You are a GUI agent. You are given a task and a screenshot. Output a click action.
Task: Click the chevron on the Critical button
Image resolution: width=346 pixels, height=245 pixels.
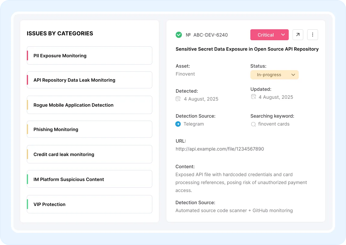283,35
